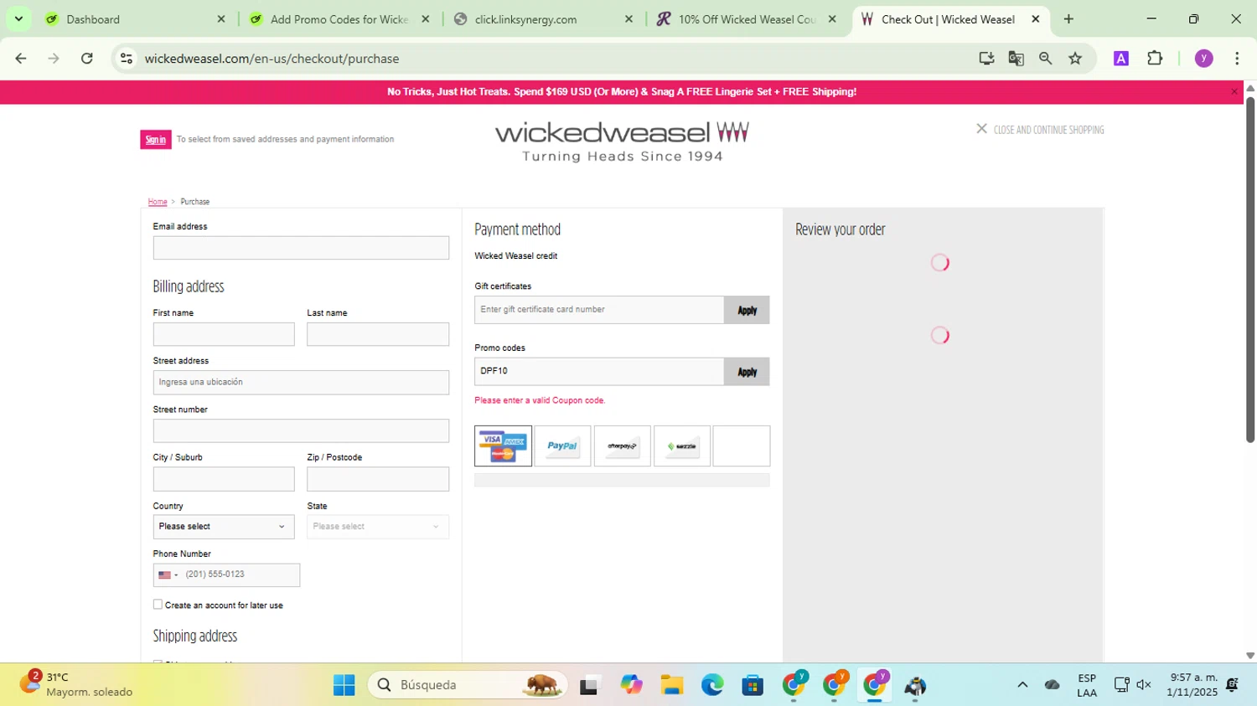1257x706 pixels.
Task: Click the X icon beside Close and Continue Shopping
Action: click(x=981, y=129)
